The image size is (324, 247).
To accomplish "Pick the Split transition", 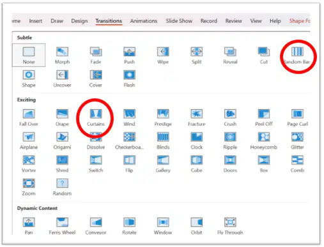I will pos(196,56).
